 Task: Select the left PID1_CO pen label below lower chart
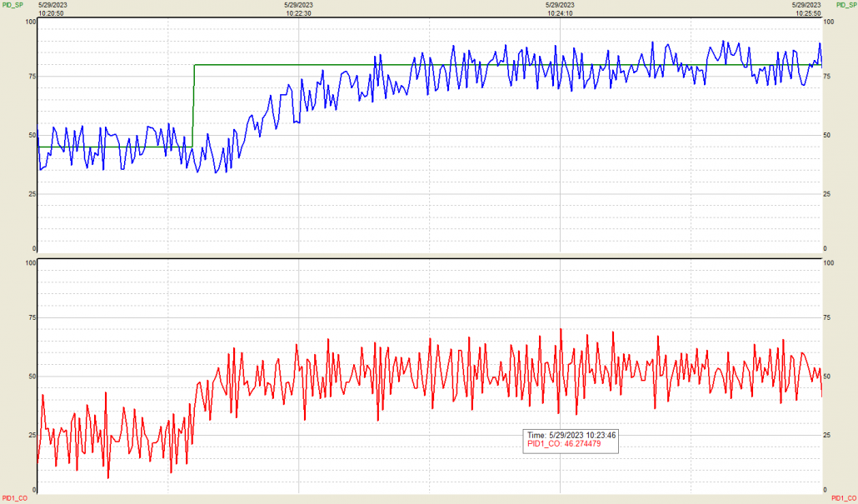coord(14,497)
